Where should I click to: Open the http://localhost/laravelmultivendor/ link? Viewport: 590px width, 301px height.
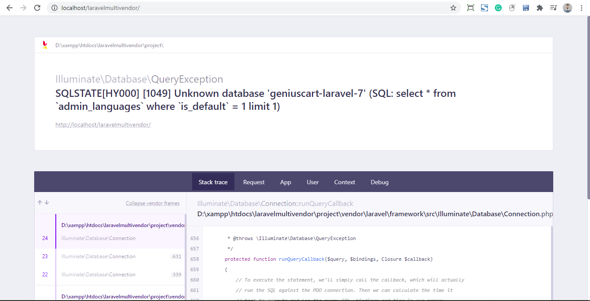pos(103,125)
